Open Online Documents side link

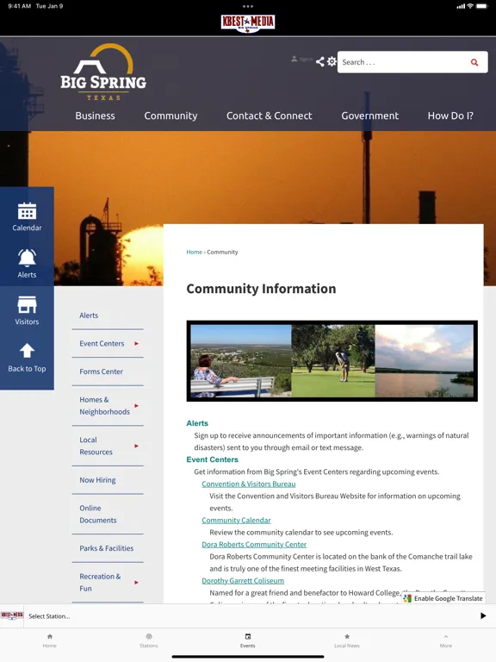(x=98, y=515)
